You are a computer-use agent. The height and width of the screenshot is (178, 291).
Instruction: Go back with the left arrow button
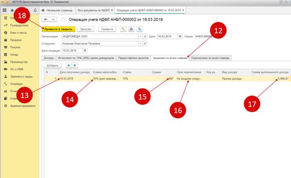coord(46,19)
